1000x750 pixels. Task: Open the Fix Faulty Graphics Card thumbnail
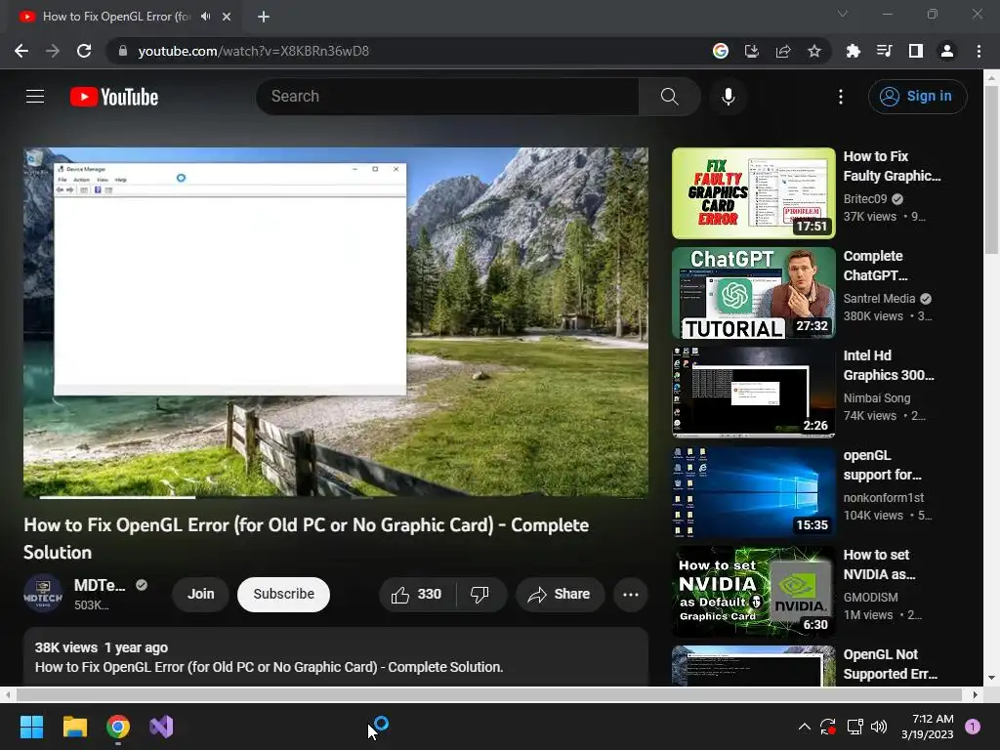[x=754, y=193]
